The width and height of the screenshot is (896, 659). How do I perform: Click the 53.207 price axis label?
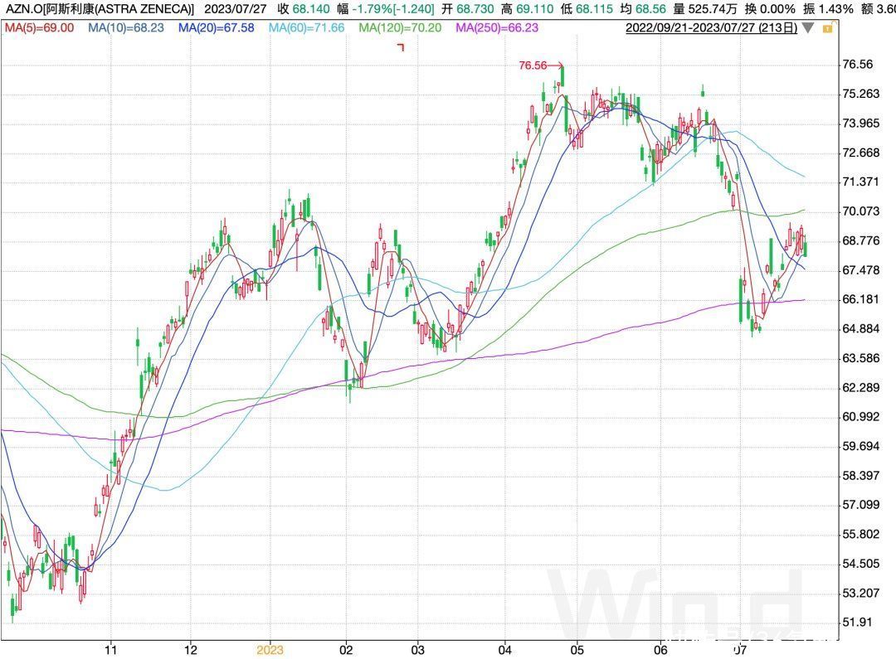(x=861, y=594)
